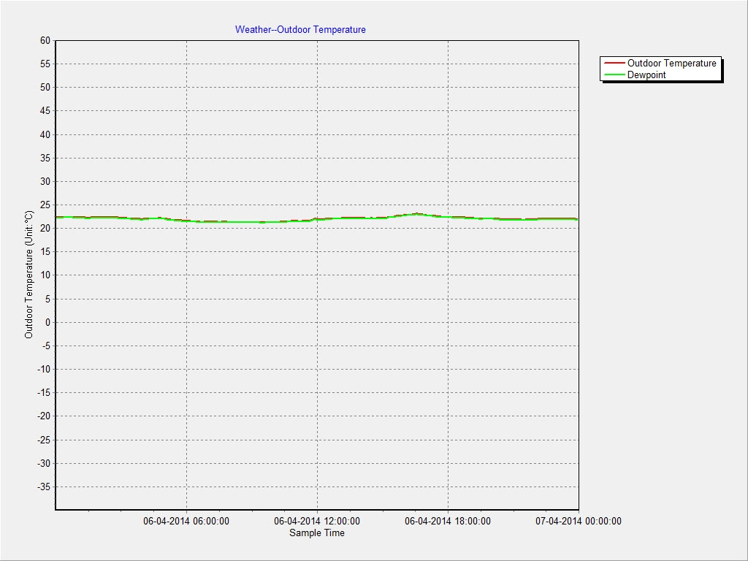This screenshot has height=561, width=748.
Task: Click the 30 value on y-axis
Action: coord(45,181)
